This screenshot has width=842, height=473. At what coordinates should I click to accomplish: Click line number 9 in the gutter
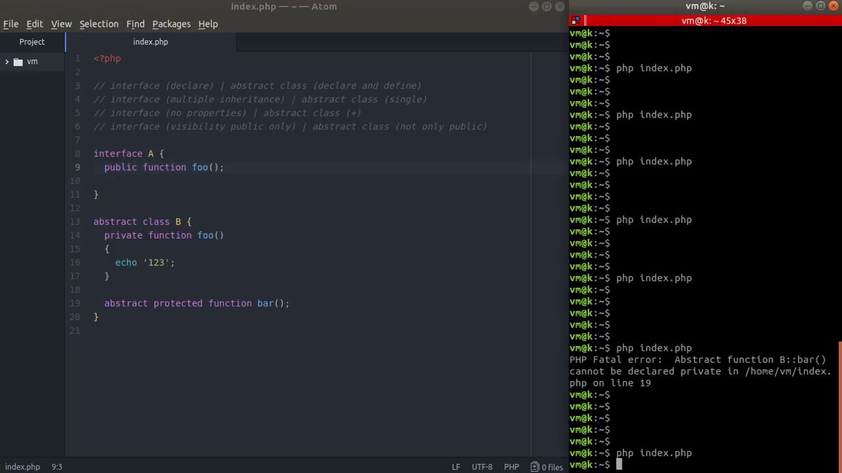[x=77, y=168]
